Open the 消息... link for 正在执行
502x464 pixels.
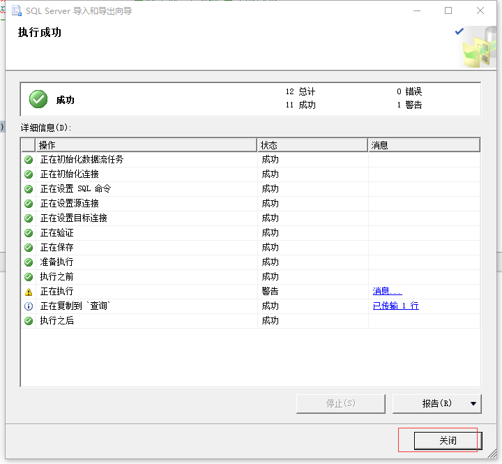[387, 291]
